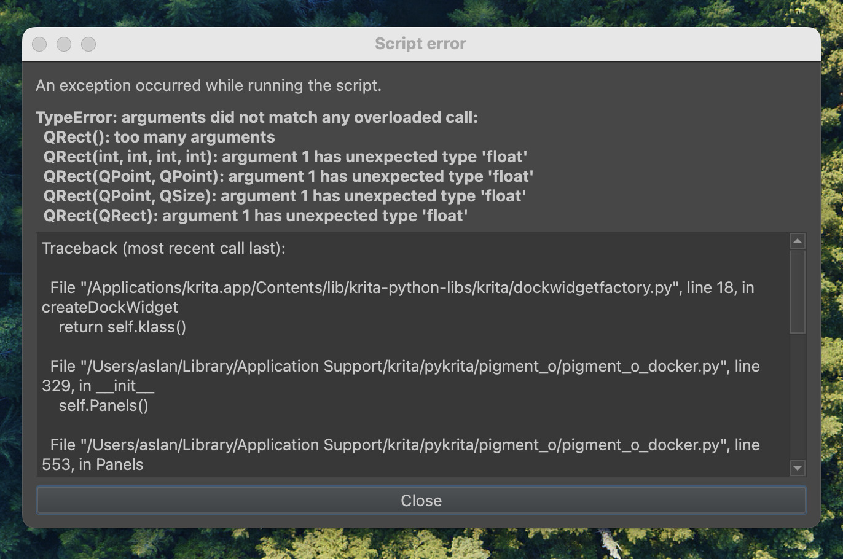Screen dimensions: 843x559
Task: Click the TypeError heading line
Action: point(256,117)
